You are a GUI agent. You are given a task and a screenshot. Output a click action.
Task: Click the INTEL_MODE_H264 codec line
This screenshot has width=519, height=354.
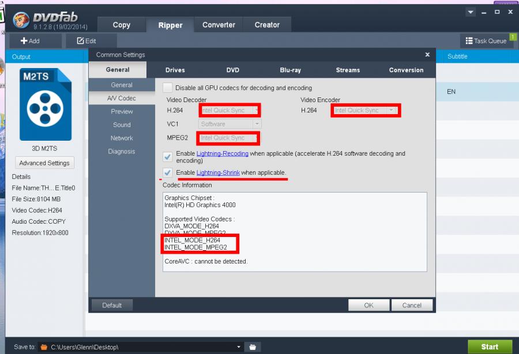tap(192, 240)
